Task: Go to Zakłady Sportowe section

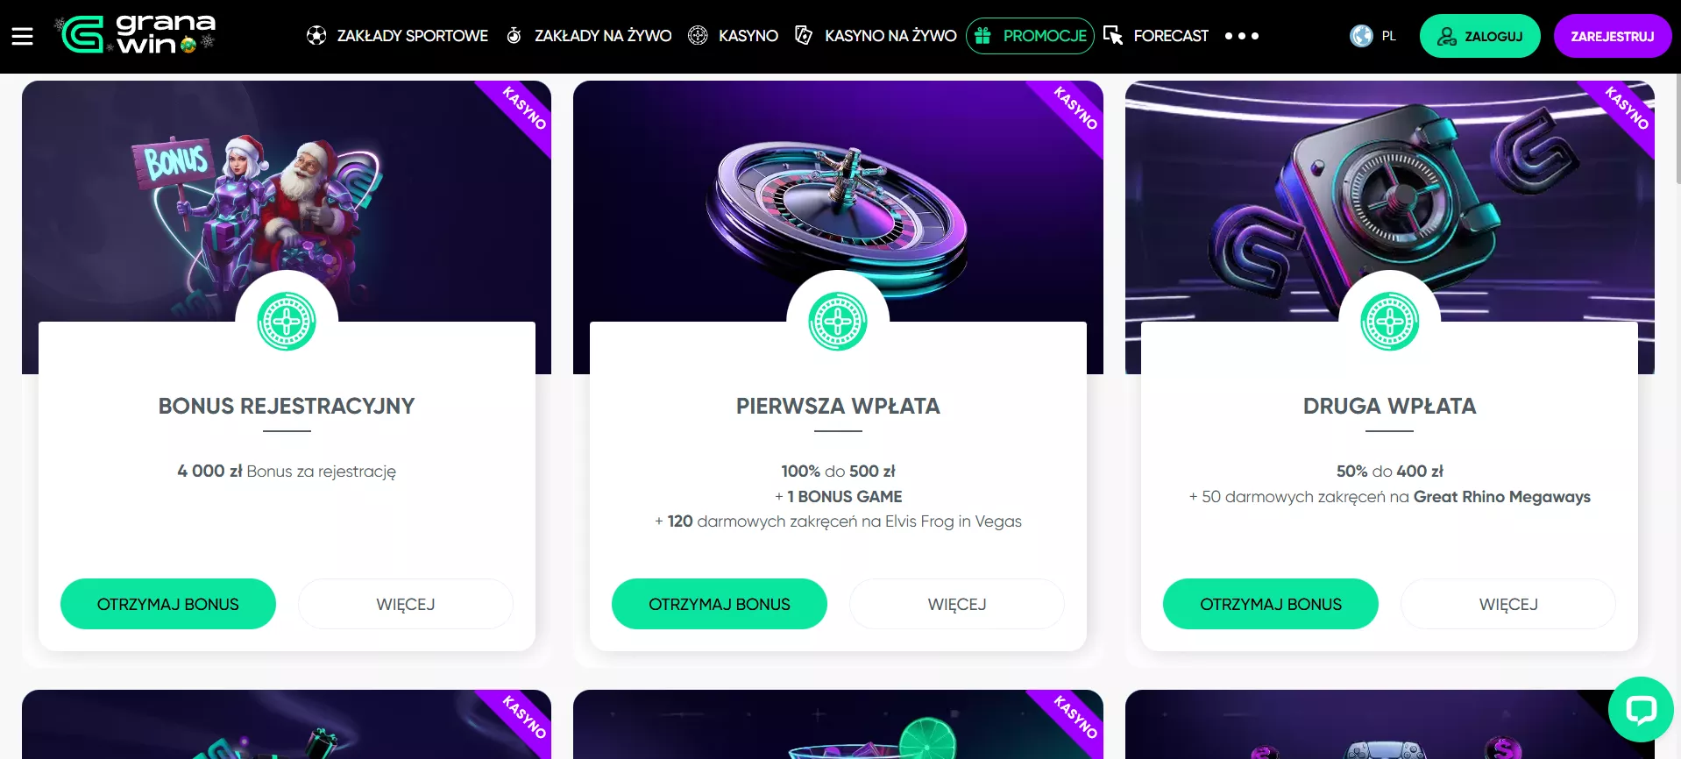Action: point(412,36)
